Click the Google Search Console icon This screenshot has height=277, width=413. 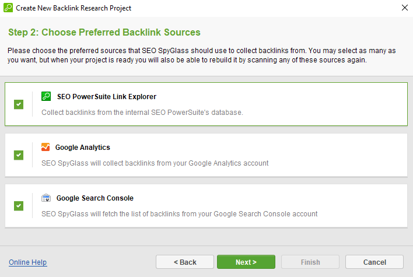[x=46, y=198]
